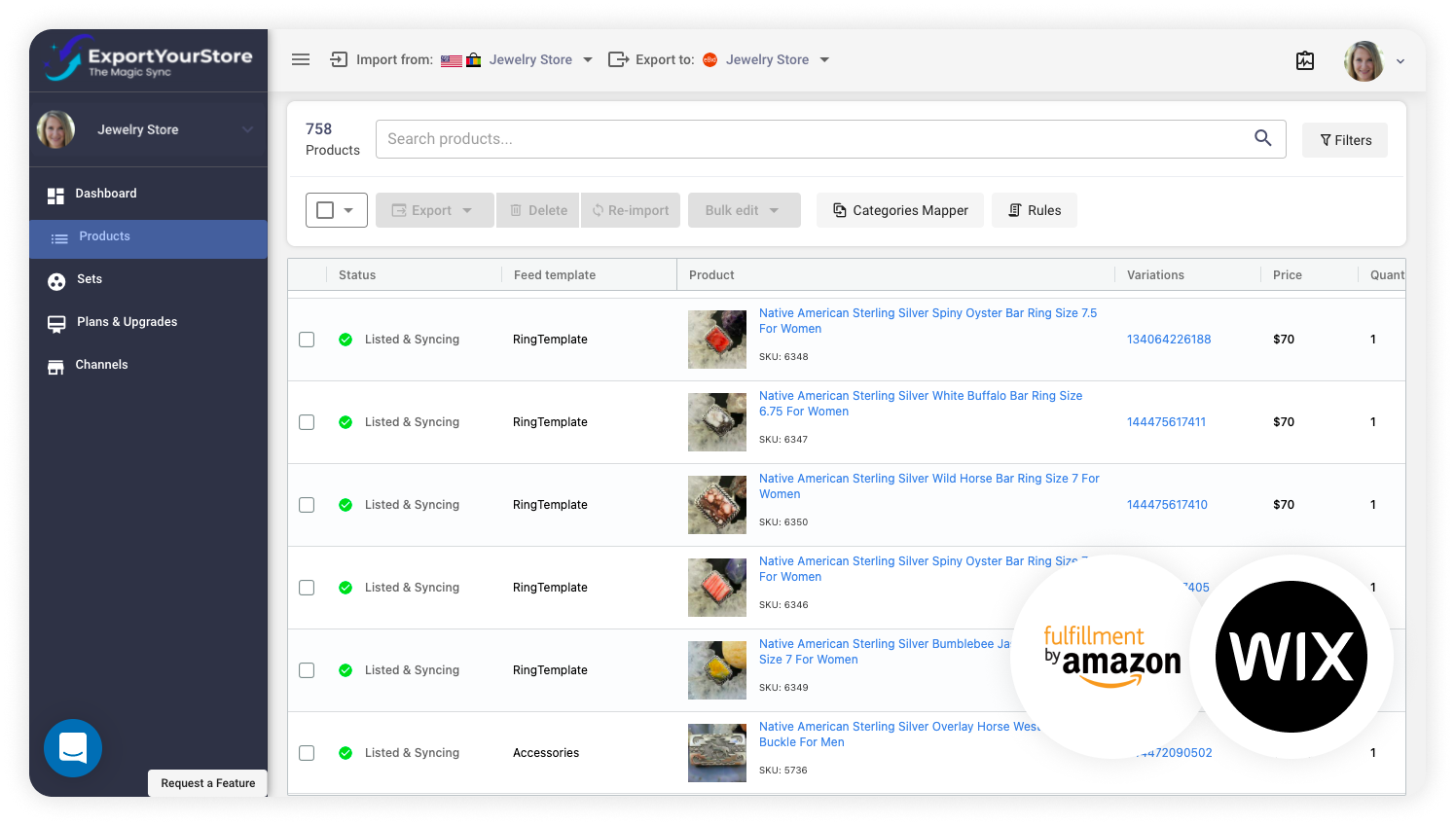Click the activity report icon near avatar
The width and height of the screenshot is (1455, 826).
click(x=1305, y=60)
